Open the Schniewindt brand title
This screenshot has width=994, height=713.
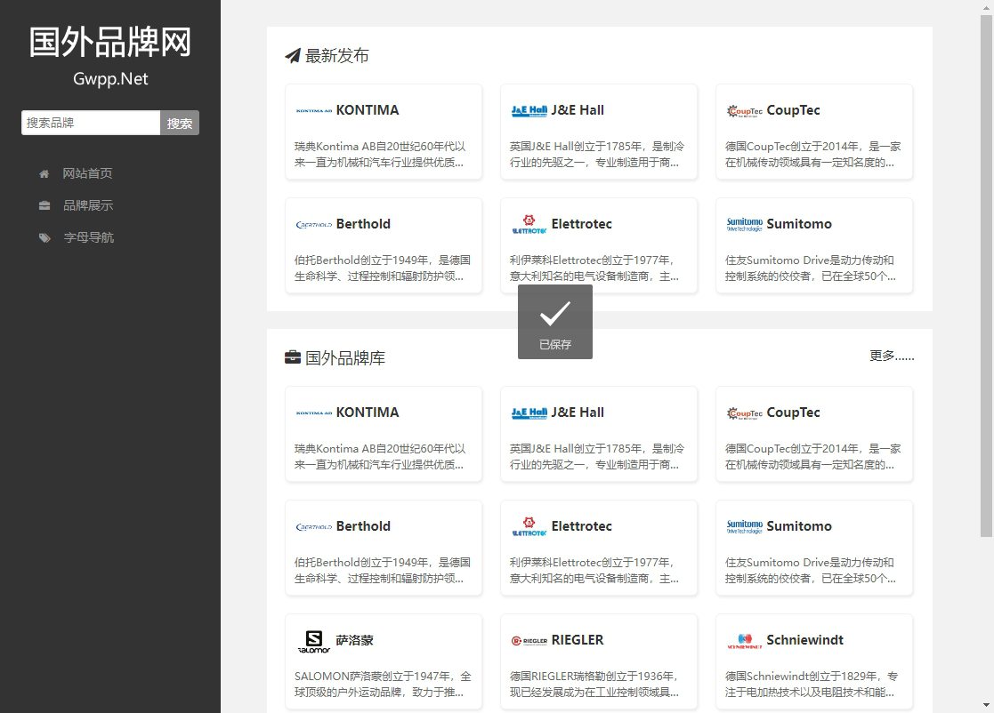pyautogui.click(x=804, y=640)
